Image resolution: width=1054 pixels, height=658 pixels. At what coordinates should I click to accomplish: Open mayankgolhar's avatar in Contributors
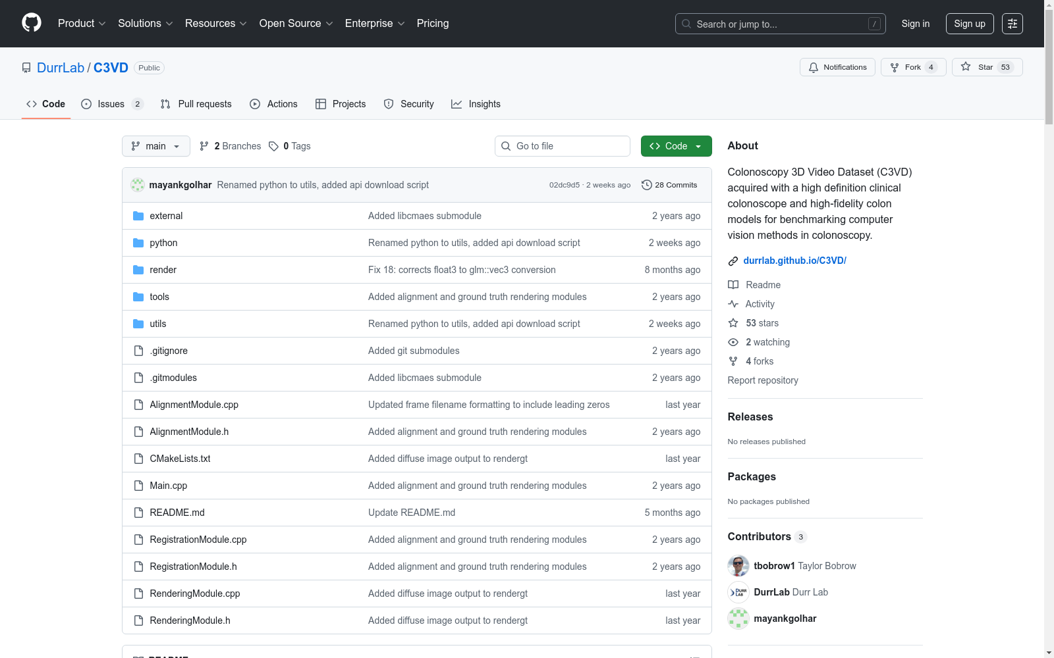738,619
